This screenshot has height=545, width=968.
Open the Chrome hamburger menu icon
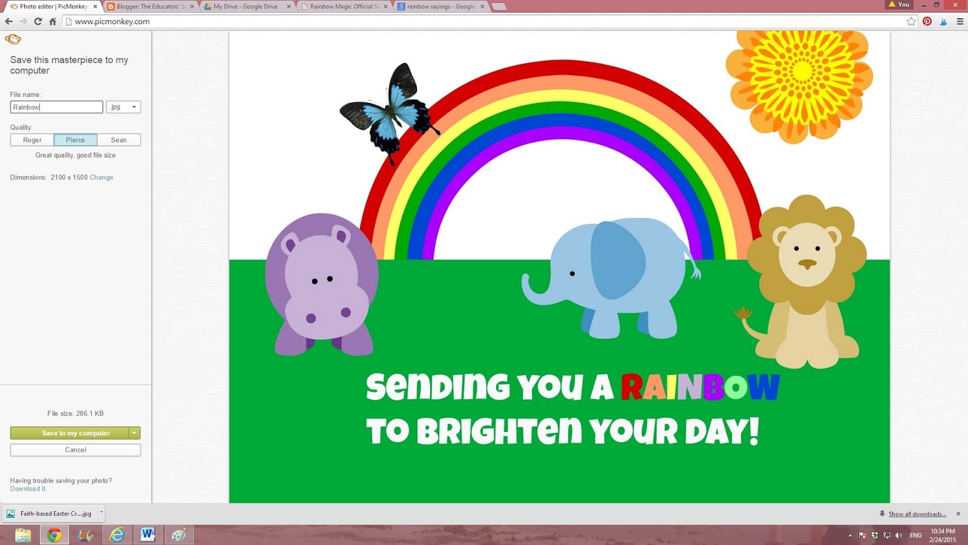[960, 21]
